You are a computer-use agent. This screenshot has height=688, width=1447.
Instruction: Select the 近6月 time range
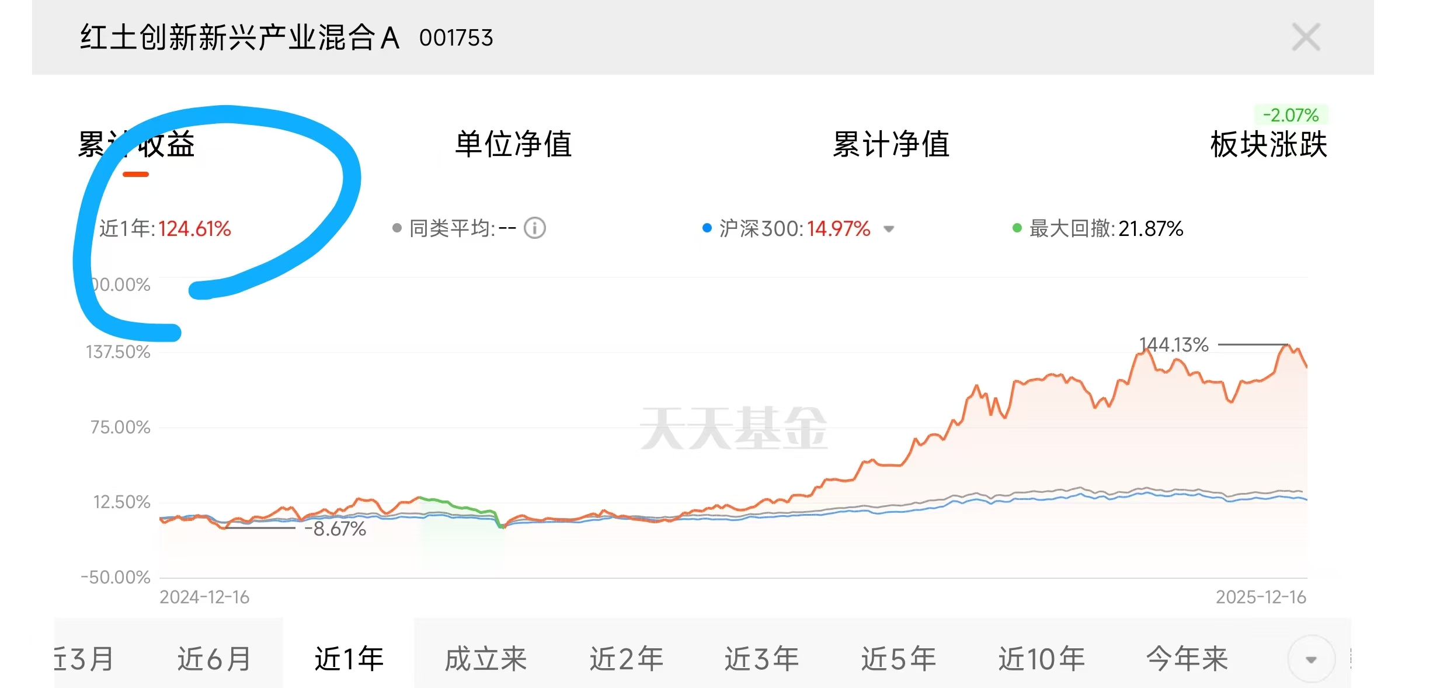[214, 659]
